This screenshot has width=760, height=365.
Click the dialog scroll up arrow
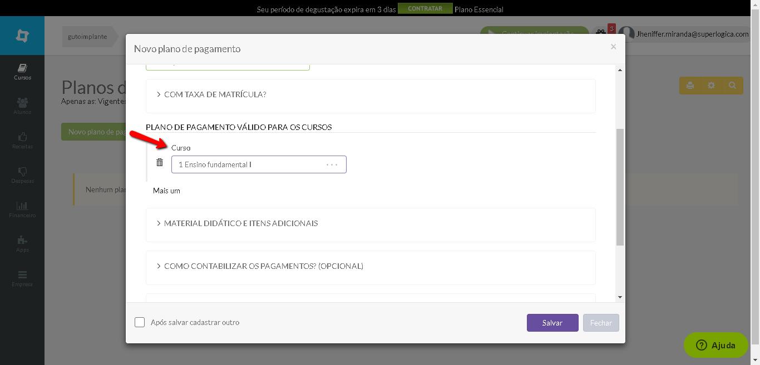(620, 70)
